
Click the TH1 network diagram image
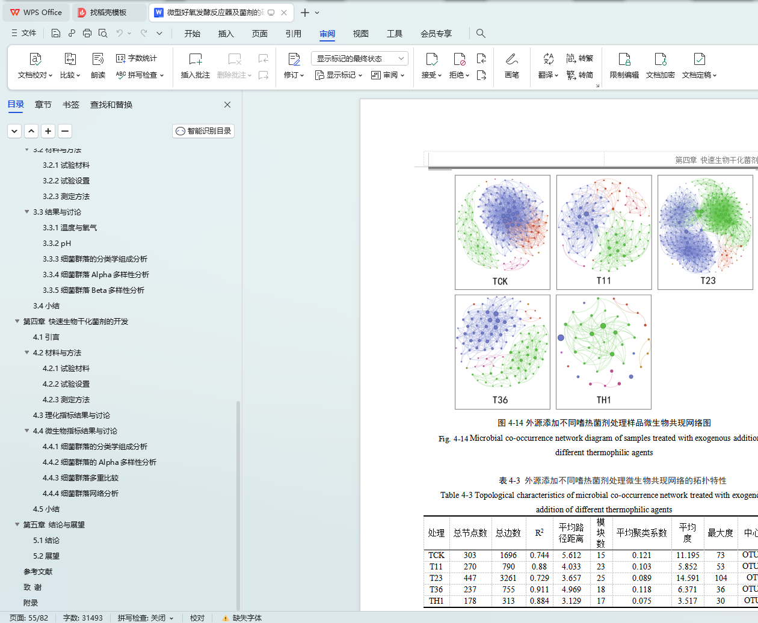603,352
